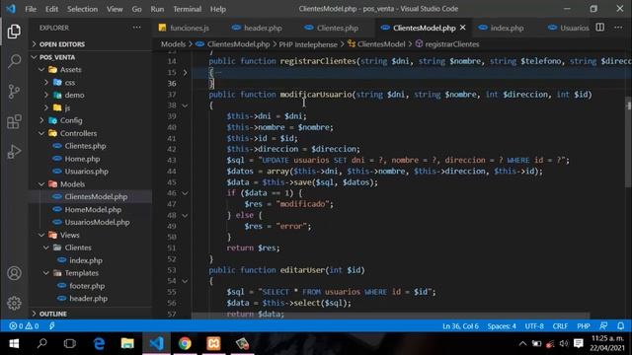
Task: Open Task View on the taskbar
Action: [70, 343]
